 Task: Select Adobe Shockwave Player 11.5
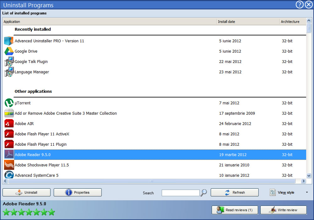pos(154,165)
